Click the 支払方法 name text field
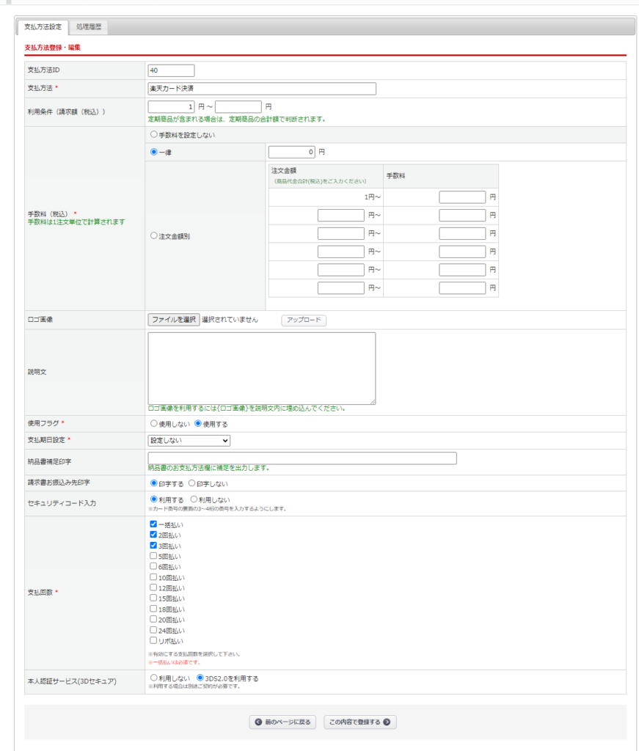Viewport: 639px width, 751px height. coord(261,89)
